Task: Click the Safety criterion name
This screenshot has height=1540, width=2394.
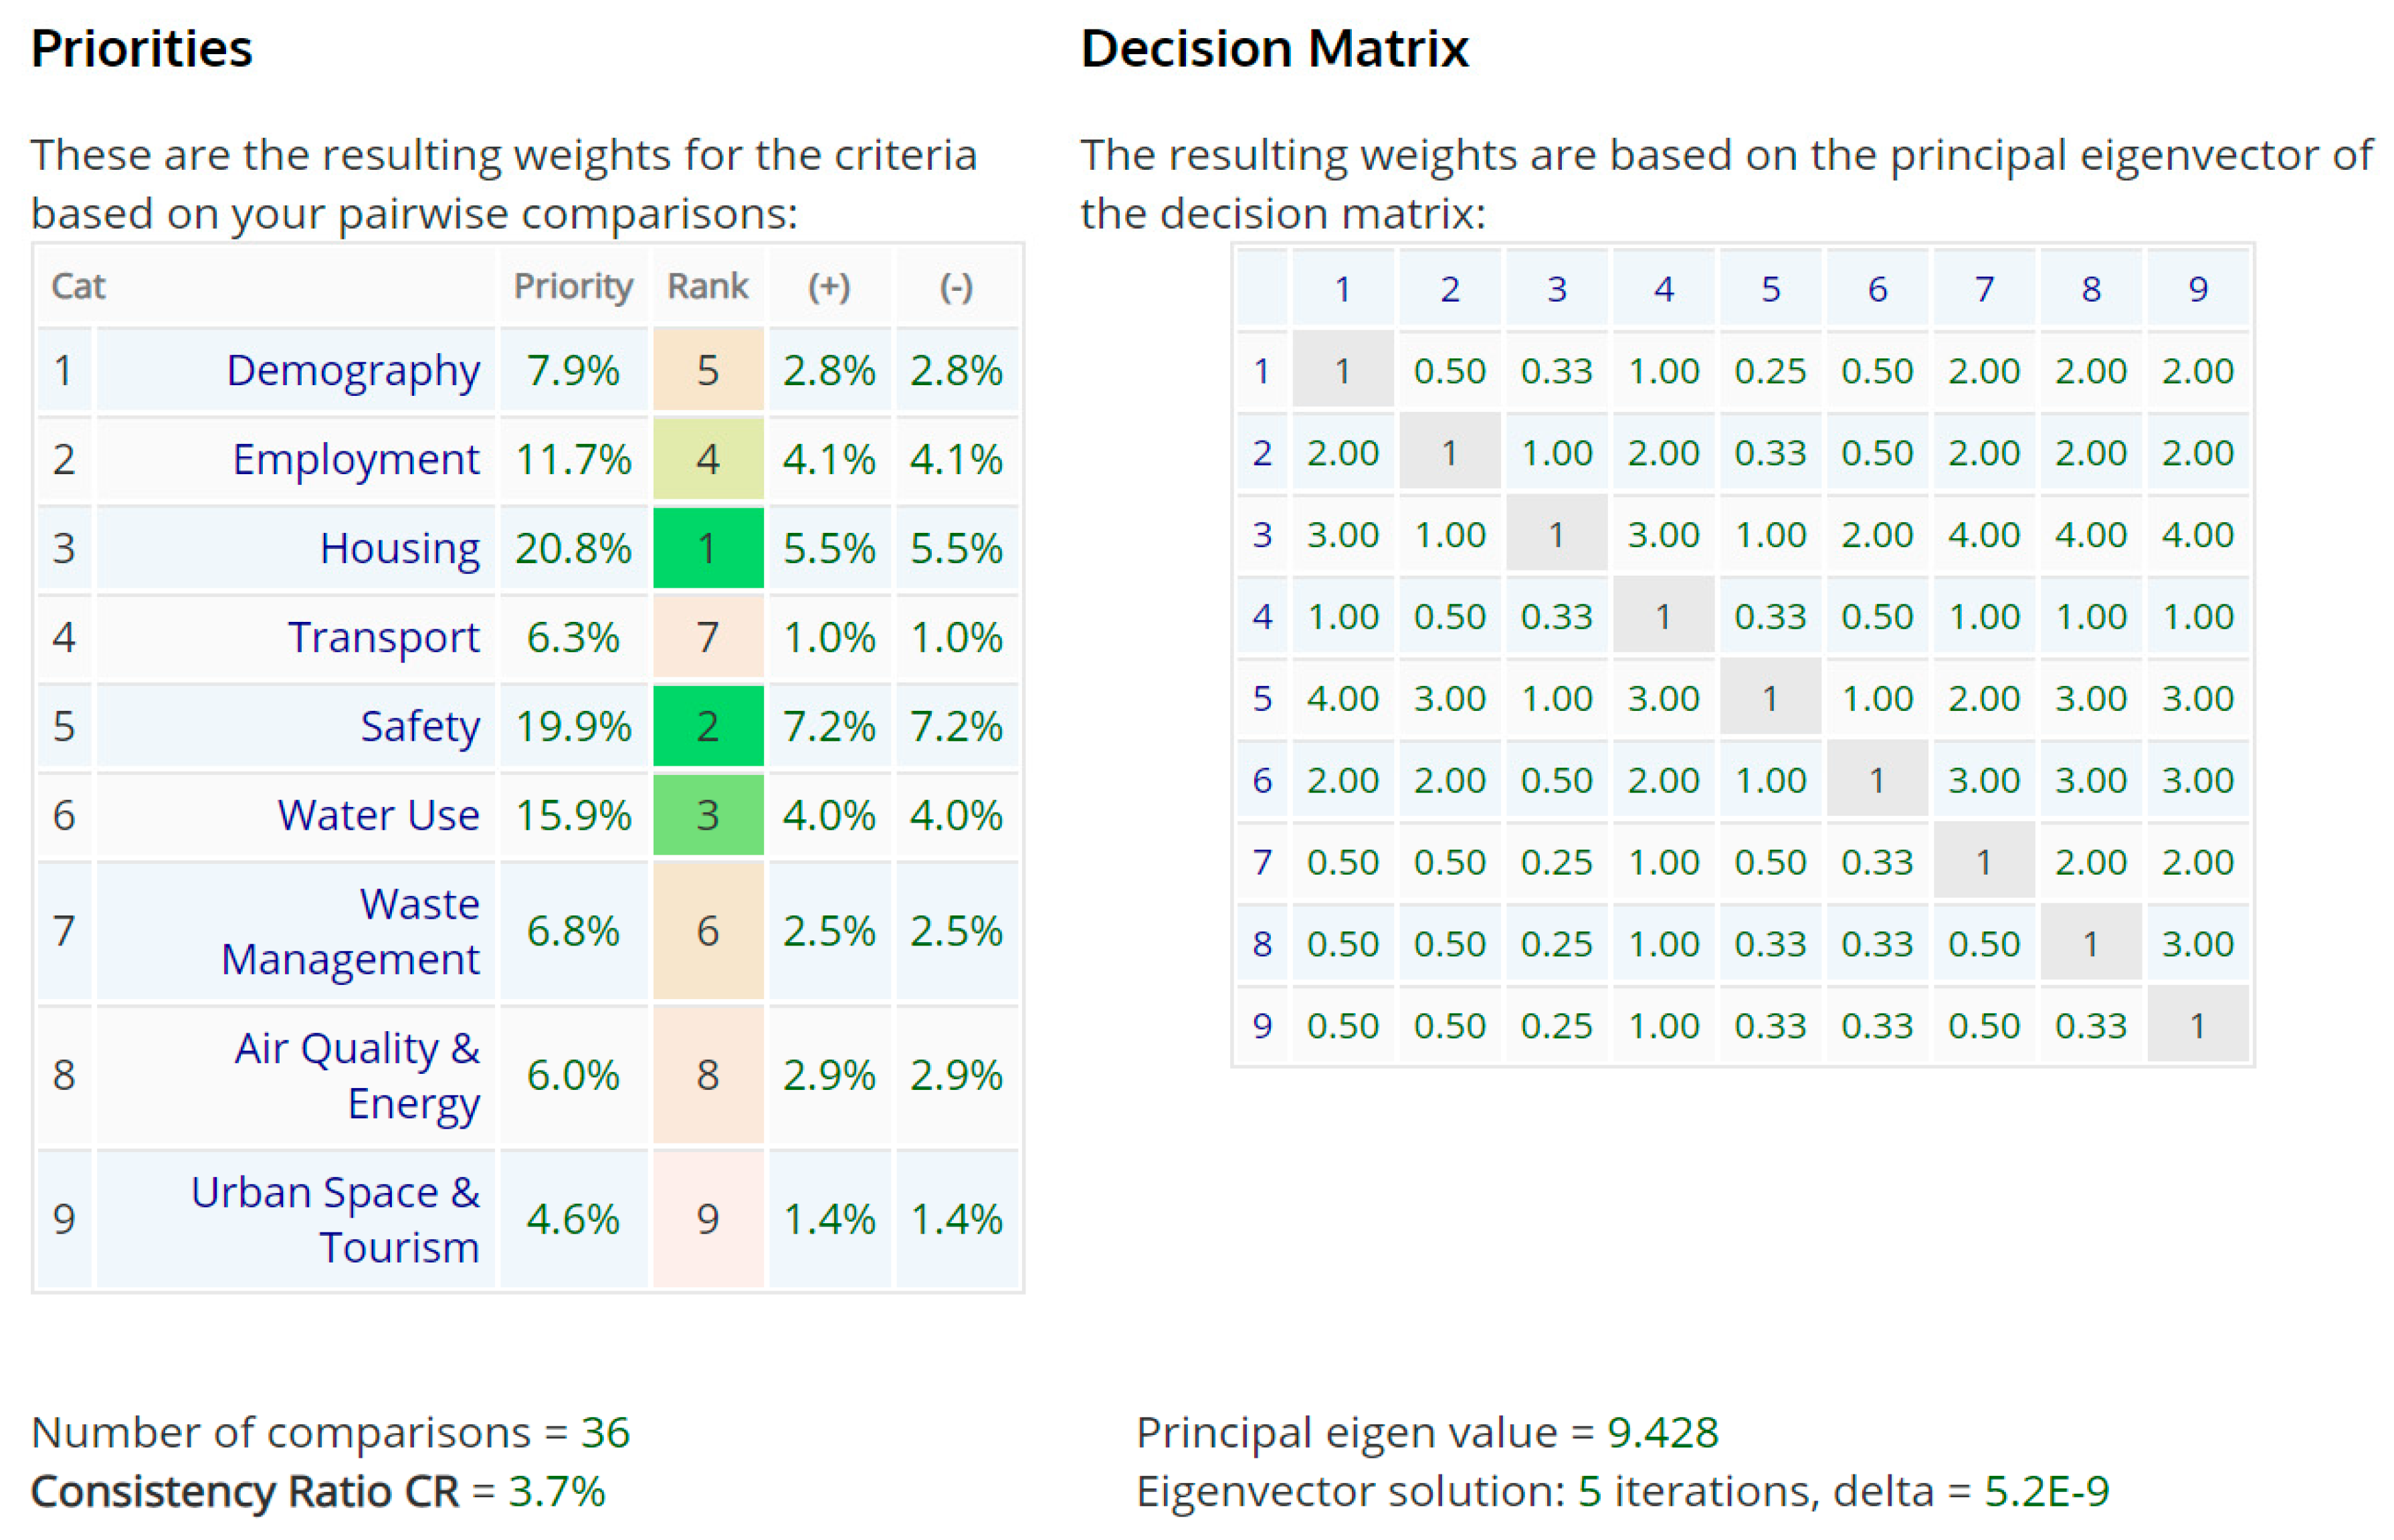Action: click(419, 726)
